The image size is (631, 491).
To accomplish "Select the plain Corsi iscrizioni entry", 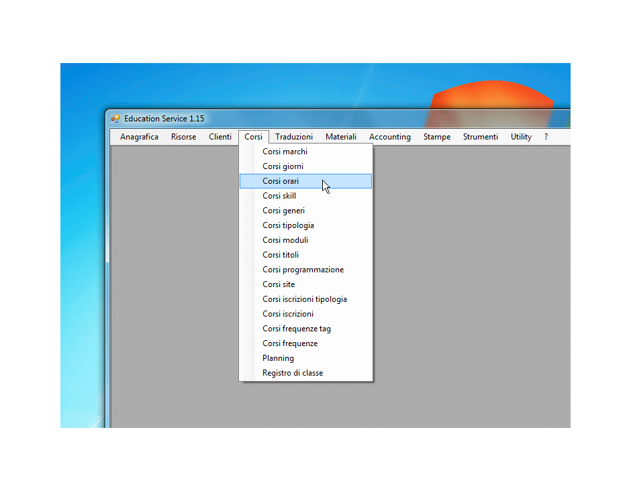I will 306,314.
